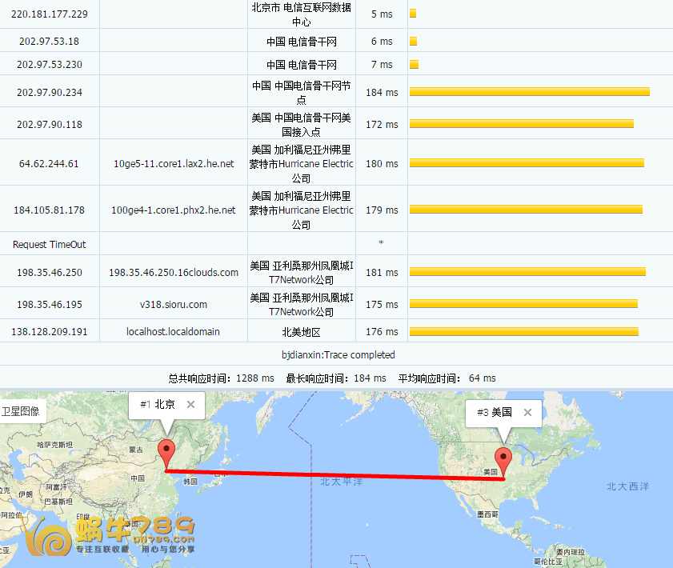
Task: Select the Request TimeOut row
Action: 50,244
